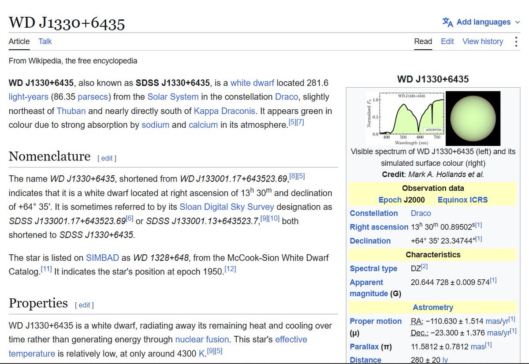Jump to reference 7 after atmosphere sentence

(300, 122)
